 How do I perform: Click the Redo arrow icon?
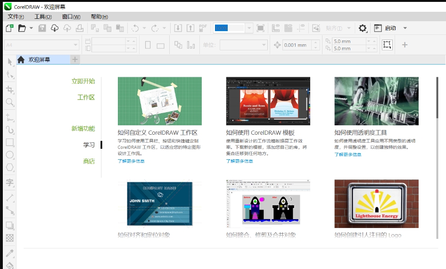coord(155,28)
